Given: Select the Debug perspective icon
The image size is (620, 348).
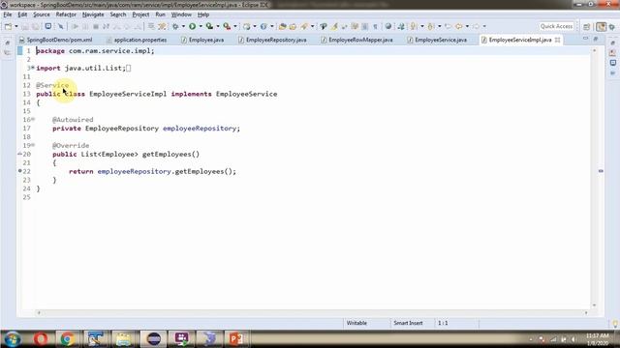Looking at the screenshot, I should click(x=611, y=26).
